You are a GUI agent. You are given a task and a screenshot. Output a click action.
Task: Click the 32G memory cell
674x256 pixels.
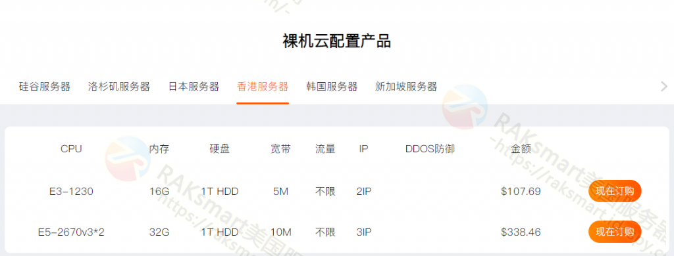tap(159, 232)
